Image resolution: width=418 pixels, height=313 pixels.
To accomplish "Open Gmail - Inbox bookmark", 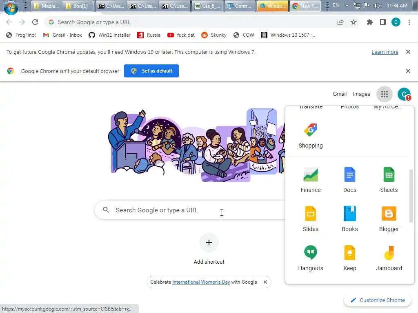I will coord(62,35).
